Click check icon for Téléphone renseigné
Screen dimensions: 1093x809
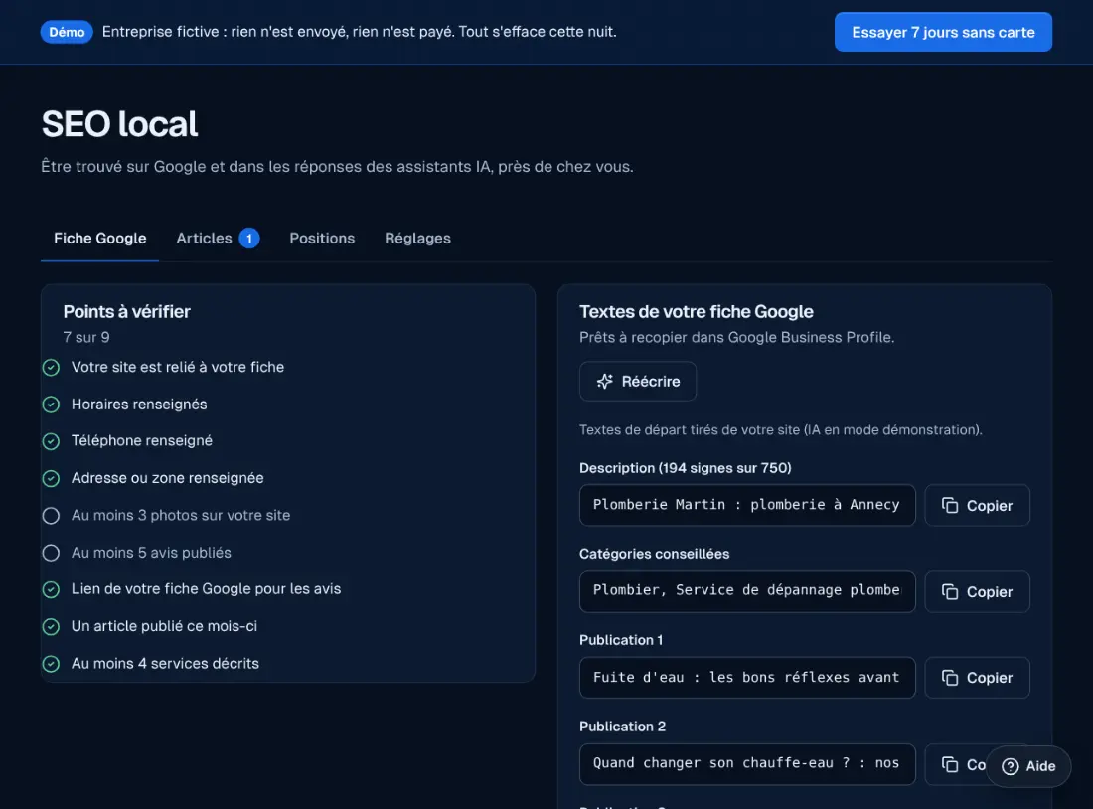pos(51,441)
